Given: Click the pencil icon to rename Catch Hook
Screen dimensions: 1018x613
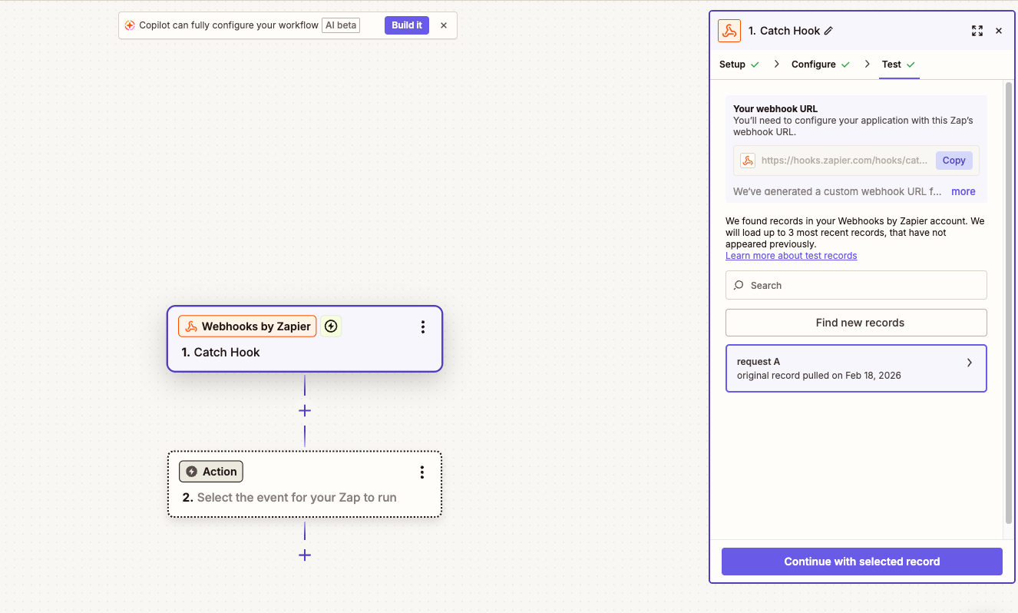Looking at the screenshot, I should pyautogui.click(x=828, y=31).
